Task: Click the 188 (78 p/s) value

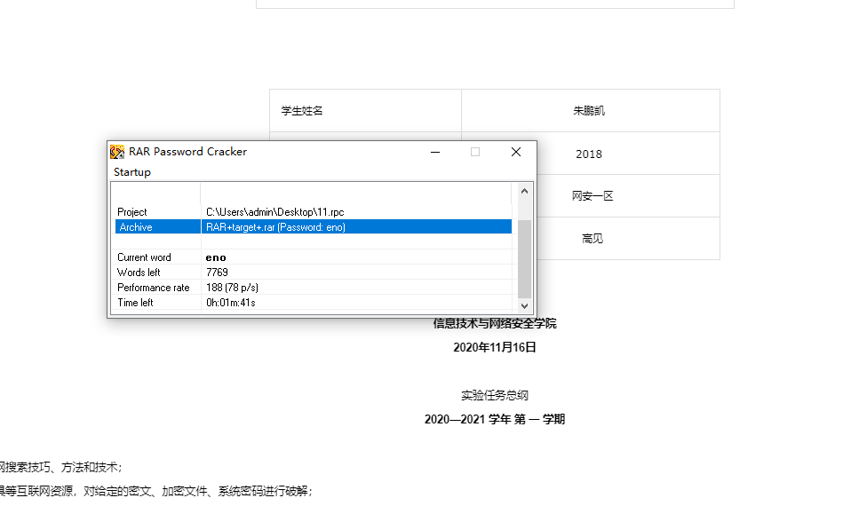Action: 232,288
